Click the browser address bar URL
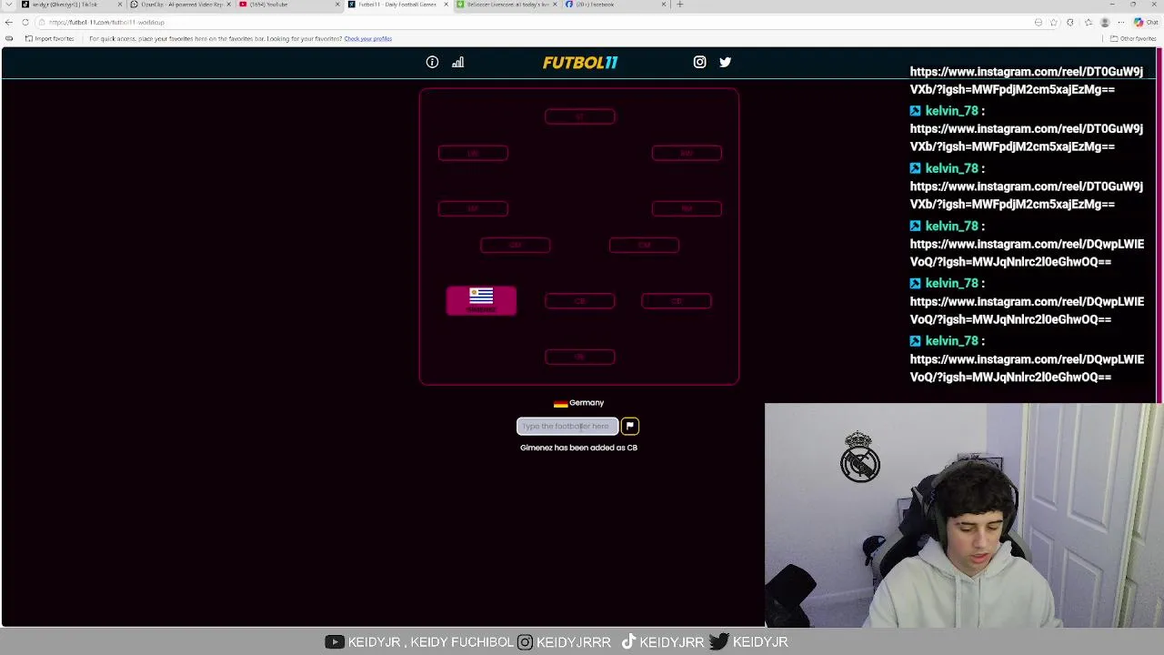Image resolution: width=1164 pixels, height=655 pixels. click(106, 22)
